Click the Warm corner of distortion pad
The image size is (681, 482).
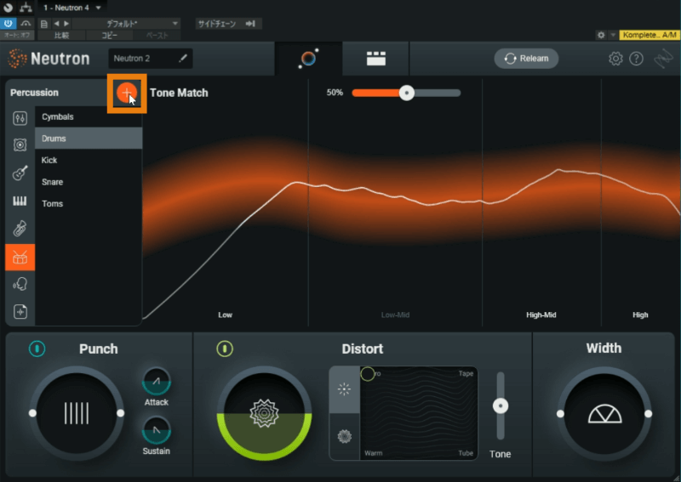(374, 453)
